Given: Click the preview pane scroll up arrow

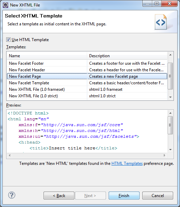Looking at the screenshot, I should (170, 113).
